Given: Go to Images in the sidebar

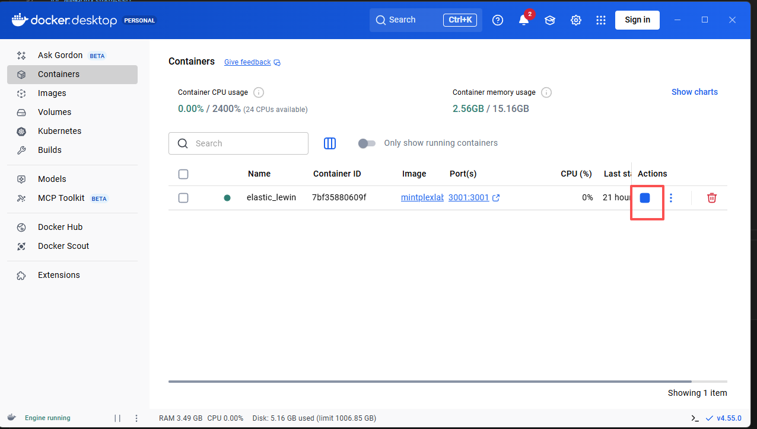Looking at the screenshot, I should (52, 93).
